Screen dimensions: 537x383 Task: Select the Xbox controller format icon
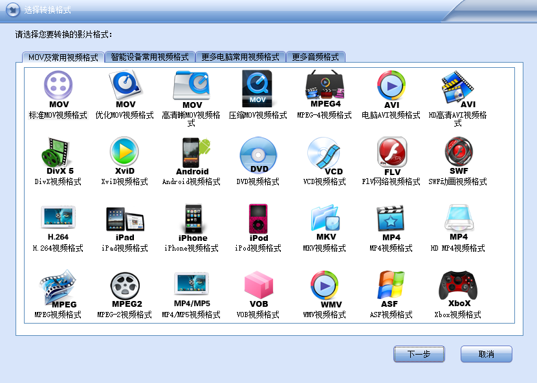coord(458,289)
